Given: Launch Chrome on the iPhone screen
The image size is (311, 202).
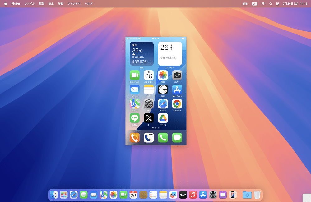Looking at the screenshot, I should [177, 104].
